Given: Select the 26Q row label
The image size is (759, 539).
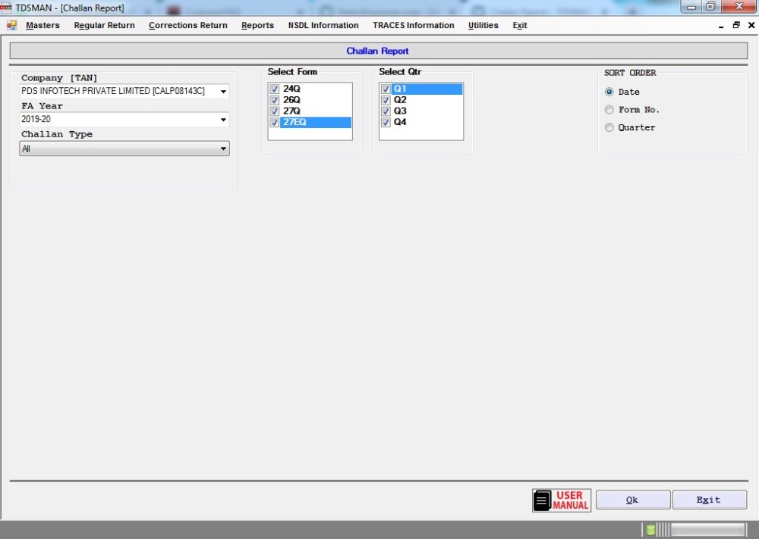Looking at the screenshot, I should [x=291, y=100].
